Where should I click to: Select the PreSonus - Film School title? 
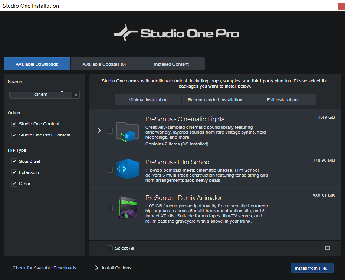point(178,162)
